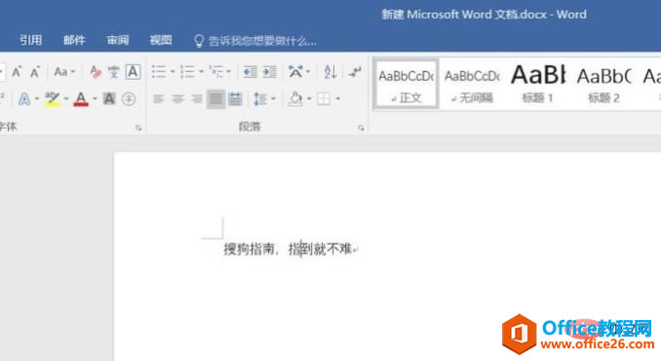Apply the 正文 (Normal) style
661x361 pixels.
[407, 85]
